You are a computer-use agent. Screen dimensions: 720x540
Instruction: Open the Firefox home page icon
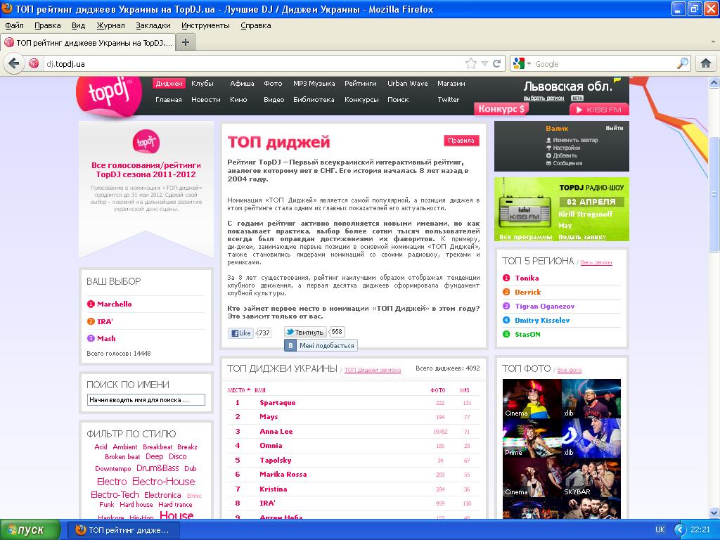(x=706, y=63)
